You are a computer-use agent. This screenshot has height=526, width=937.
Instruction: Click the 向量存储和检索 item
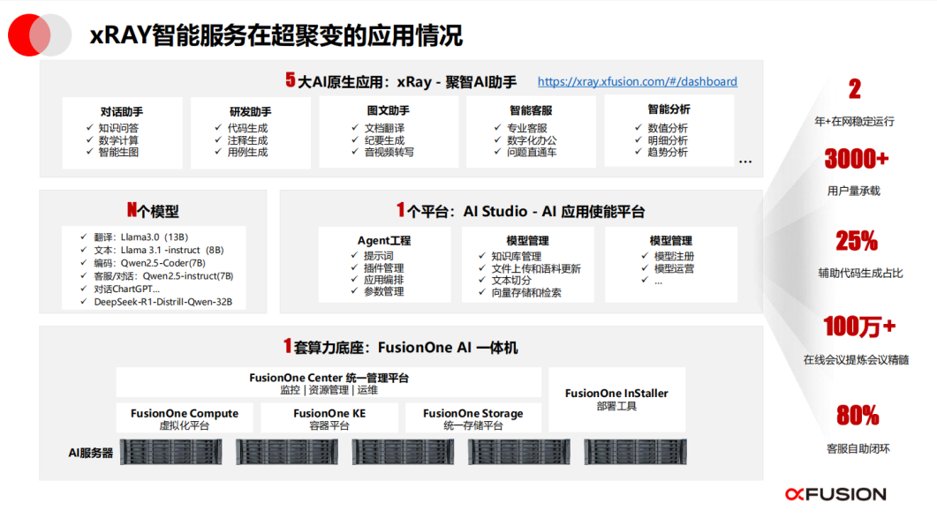[x=526, y=292]
